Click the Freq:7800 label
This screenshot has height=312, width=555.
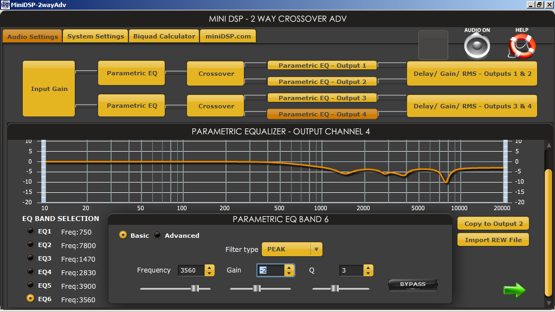[78, 245]
